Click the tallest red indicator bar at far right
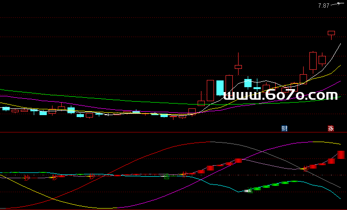The height and width of the screenshot is (210, 347). click(x=341, y=155)
